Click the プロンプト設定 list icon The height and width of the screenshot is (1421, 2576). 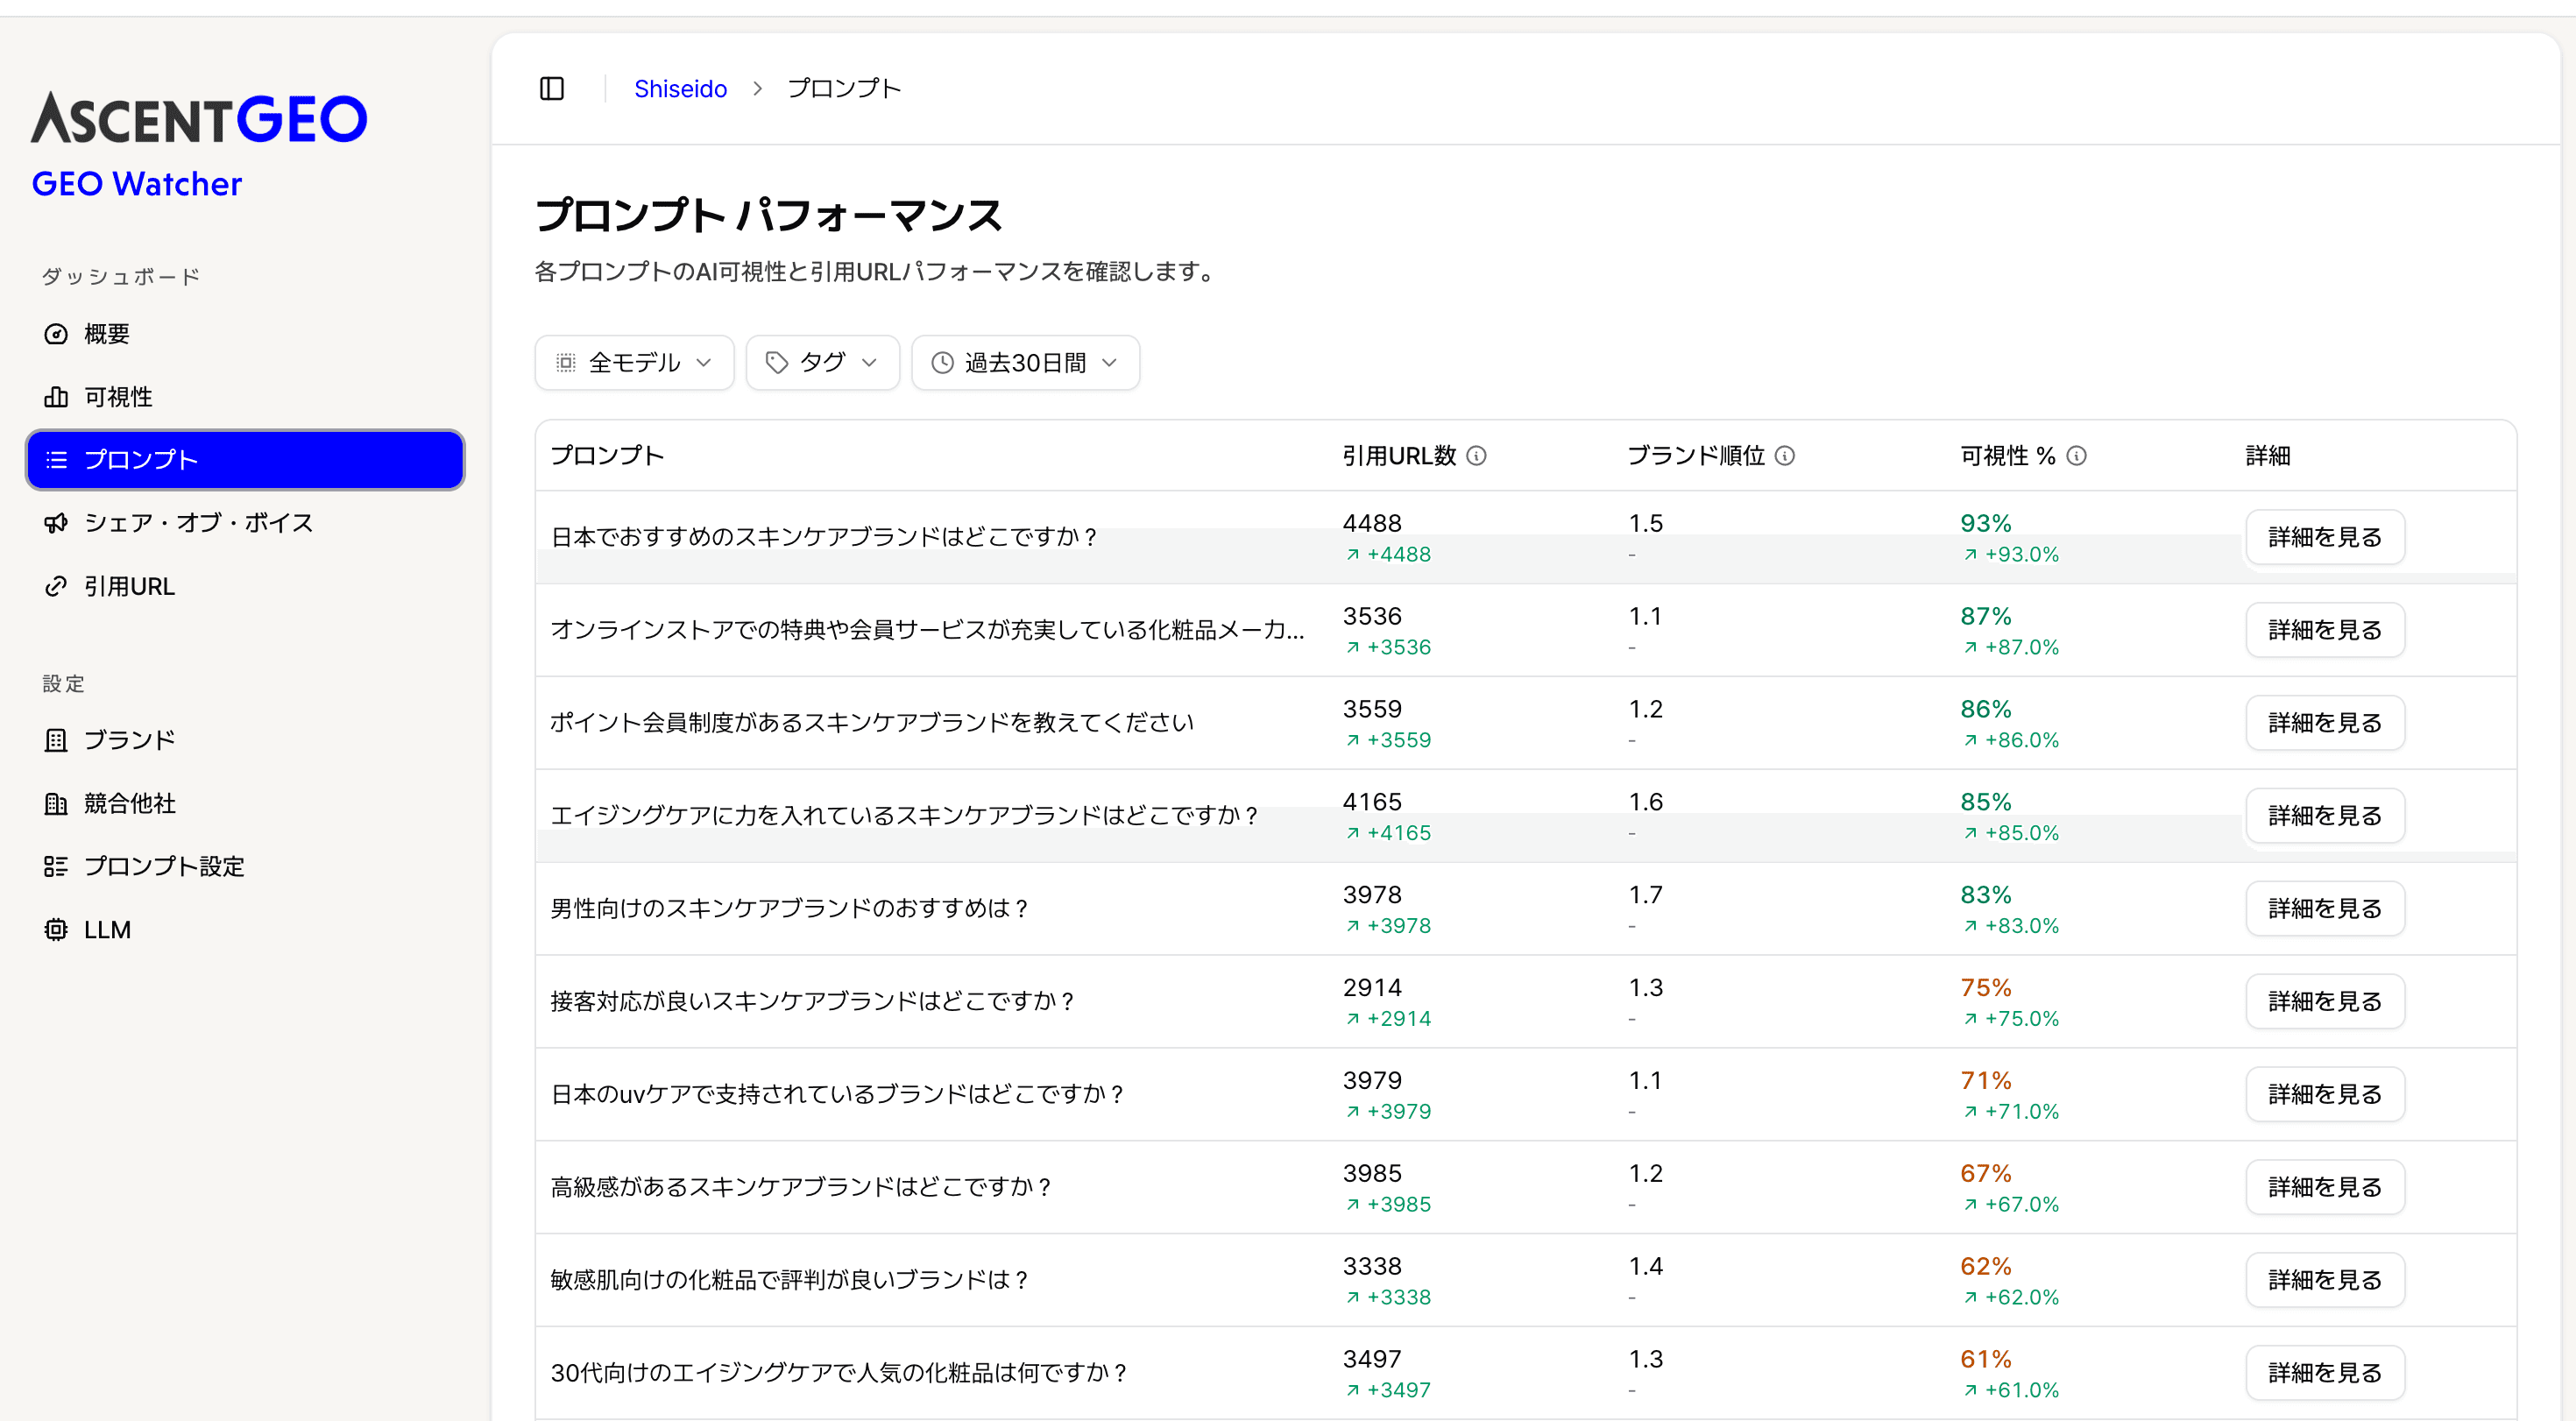pos(56,866)
